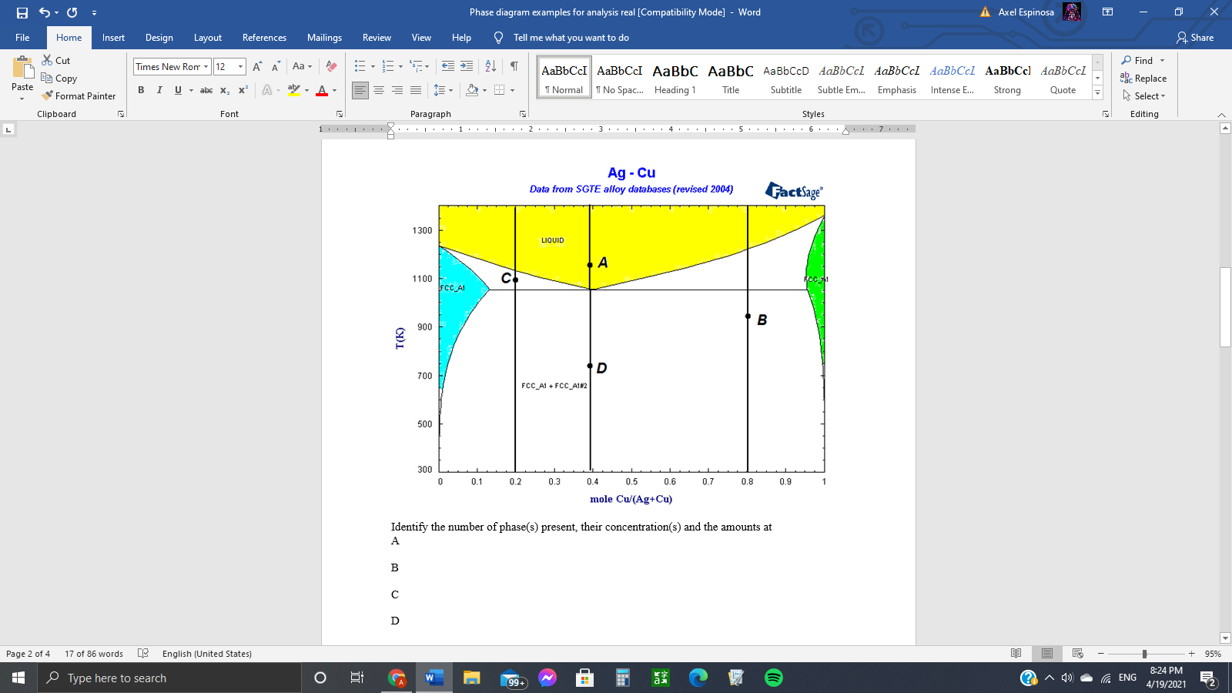Click the Save icon in title bar

coord(22,12)
